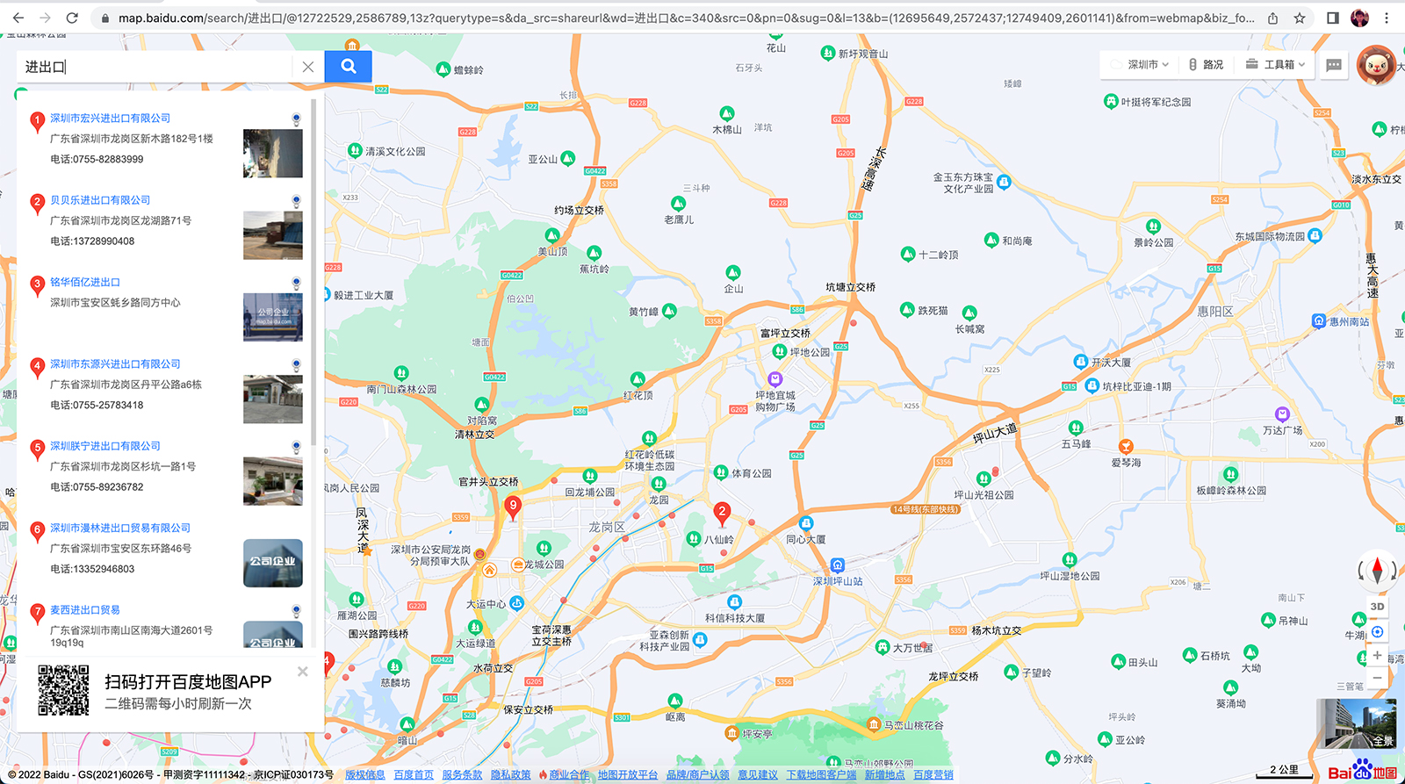Image resolution: width=1405 pixels, height=784 pixels.
Task: Open photo thumbnail of 深圳市东源兴进出口有限公司
Action: point(273,399)
